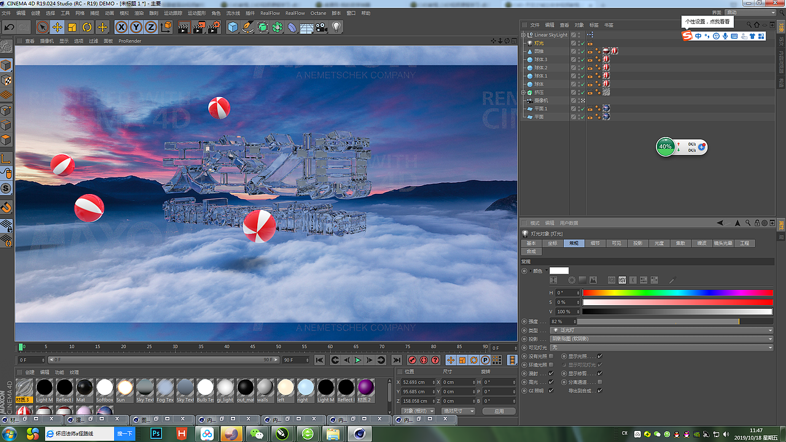
Task: Activate the Move tool in top toolbar
Action: [x=57, y=27]
